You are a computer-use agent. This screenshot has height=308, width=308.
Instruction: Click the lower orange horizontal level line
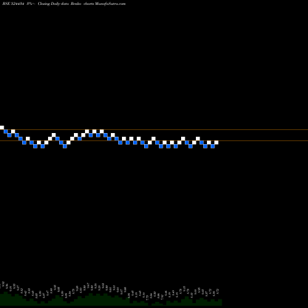point(154,140)
